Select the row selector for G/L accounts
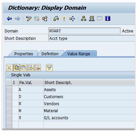The image size is (137, 132). (9, 118)
